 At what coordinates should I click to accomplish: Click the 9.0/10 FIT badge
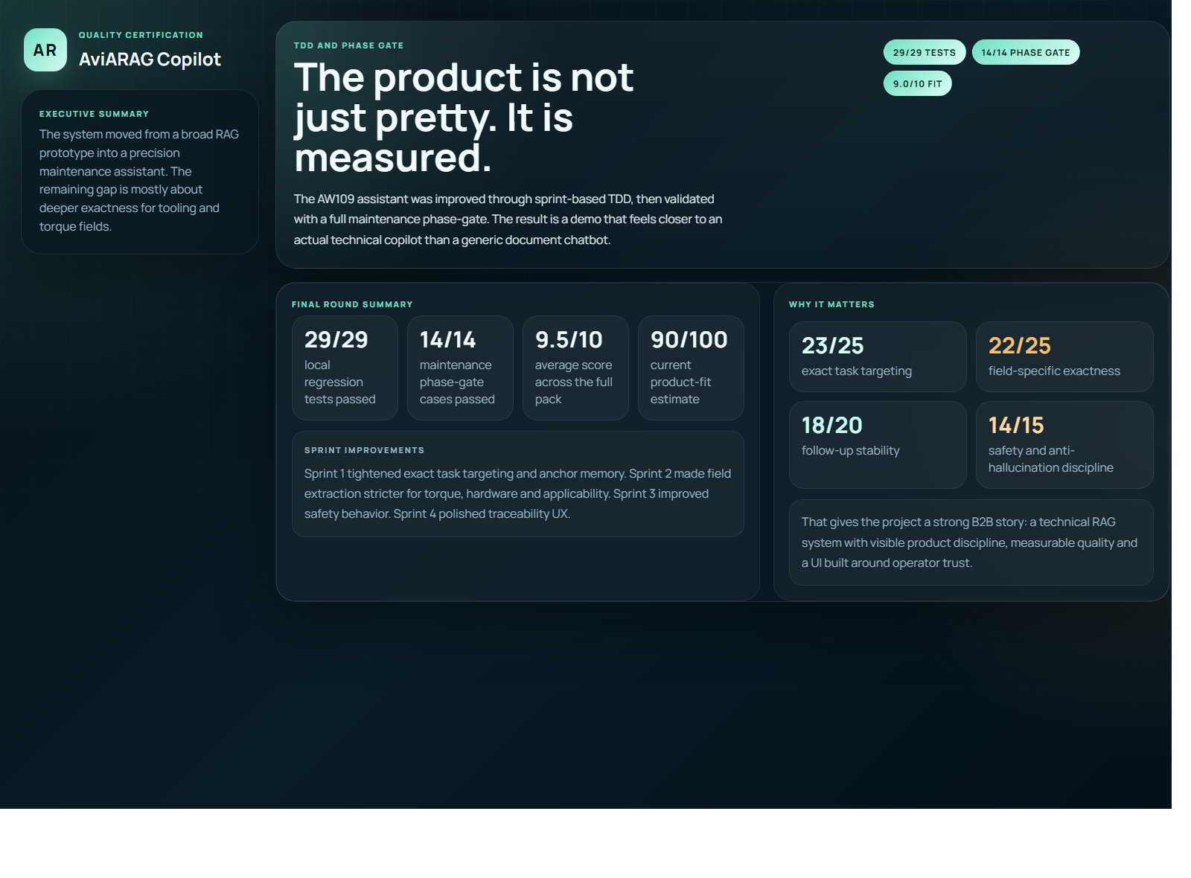click(918, 83)
